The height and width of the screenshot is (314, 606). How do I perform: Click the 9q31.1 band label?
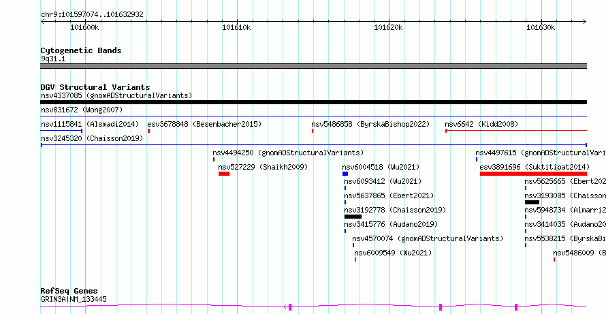tap(53, 59)
